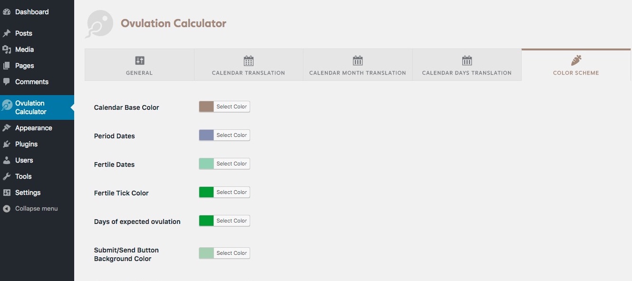Click the Comments speech bubble icon
This screenshot has height=281, width=632.
[x=7, y=82]
